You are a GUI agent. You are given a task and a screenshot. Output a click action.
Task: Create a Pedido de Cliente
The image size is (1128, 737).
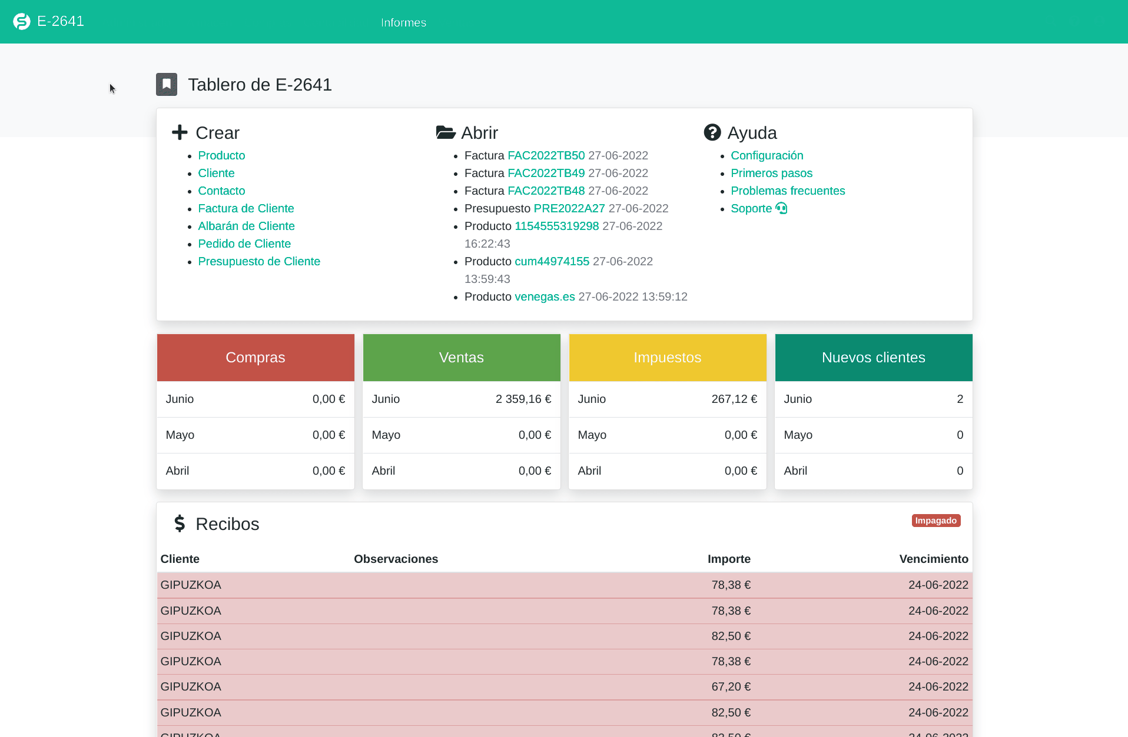[x=244, y=244]
